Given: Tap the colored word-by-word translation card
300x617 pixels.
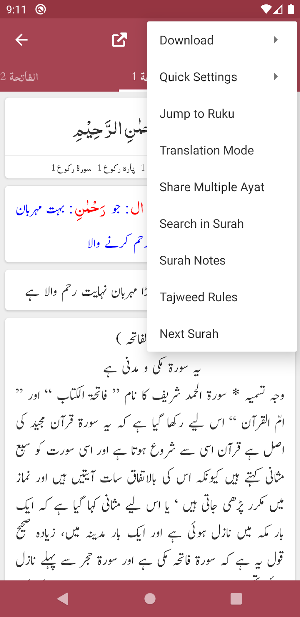Looking at the screenshot, I should pyautogui.click(x=76, y=224).
